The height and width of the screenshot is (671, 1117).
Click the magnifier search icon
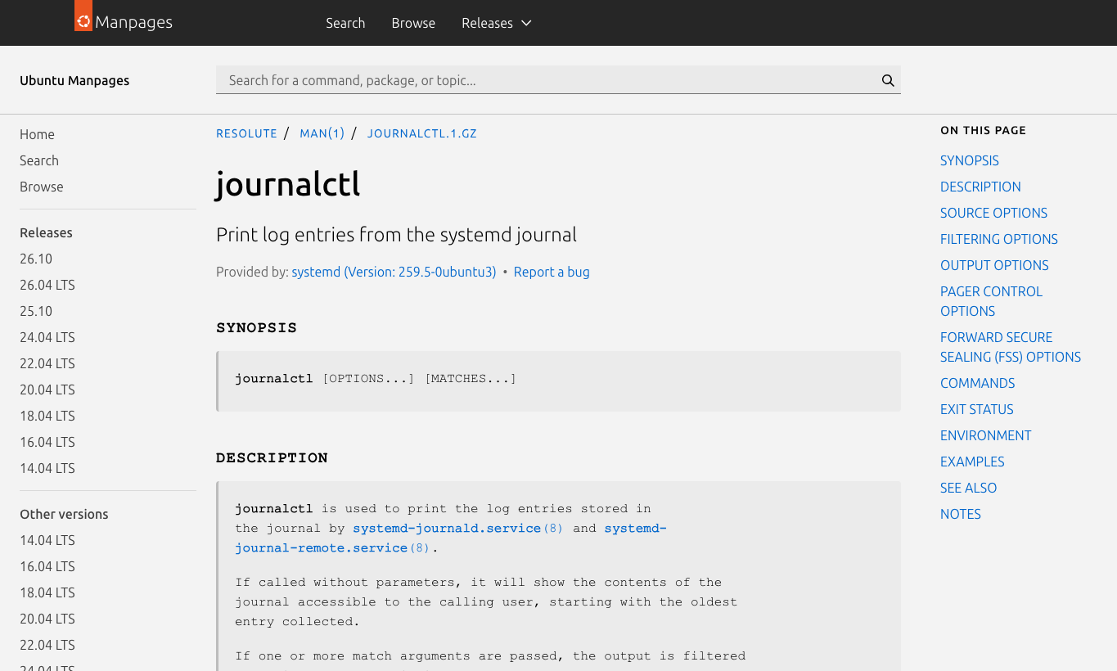(888, 80)
